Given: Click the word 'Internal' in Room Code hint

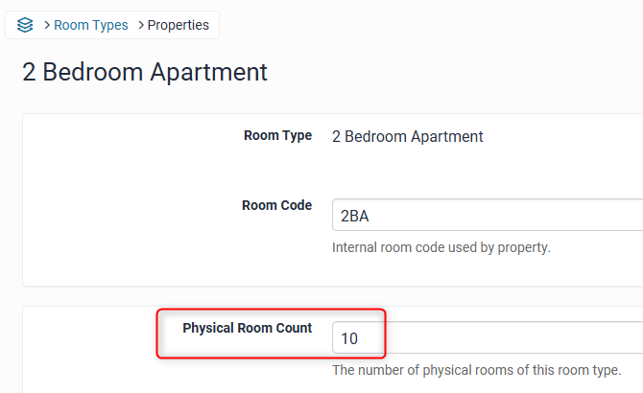Looking at the screenshot, I should 357,247.
